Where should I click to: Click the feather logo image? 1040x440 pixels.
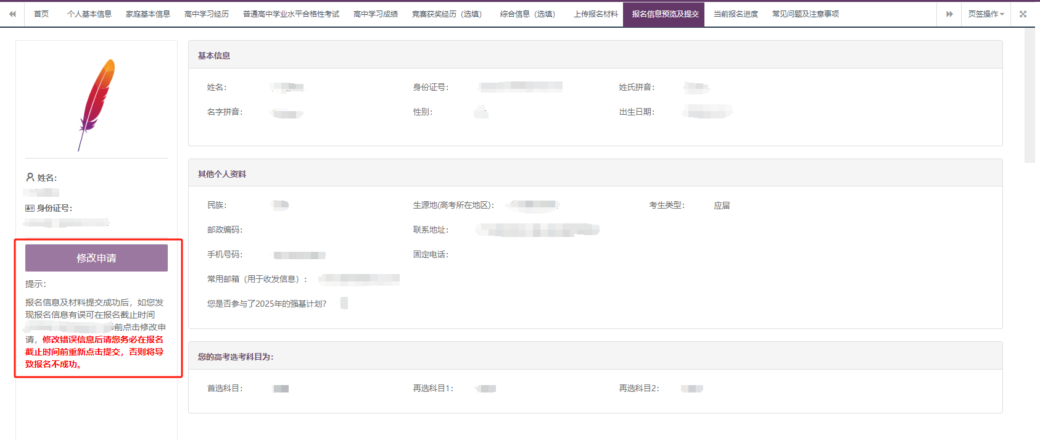97,105
